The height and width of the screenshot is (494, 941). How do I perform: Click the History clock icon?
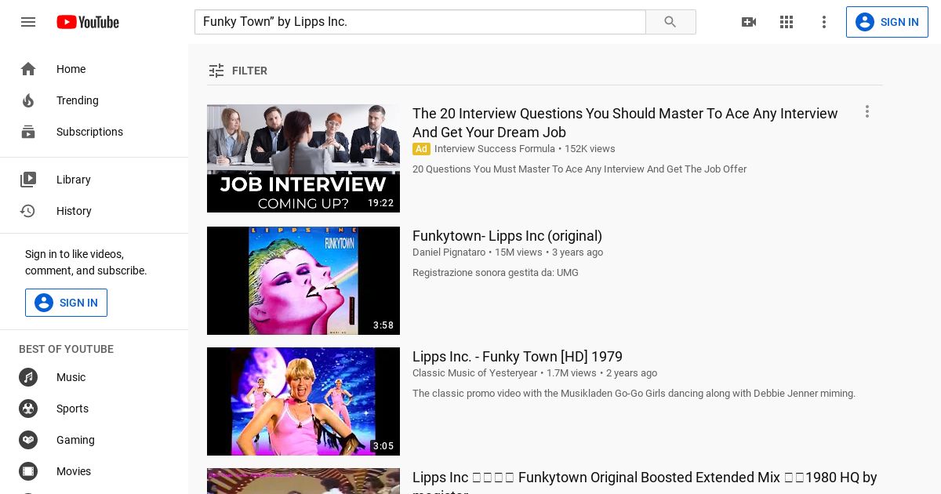tap(28, 211)
